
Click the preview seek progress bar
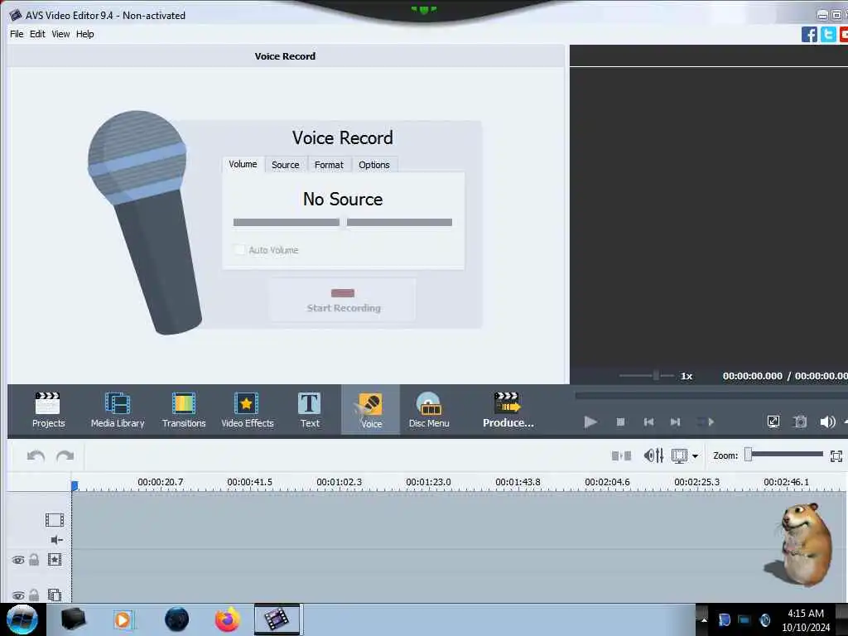(x=711, y=396)
